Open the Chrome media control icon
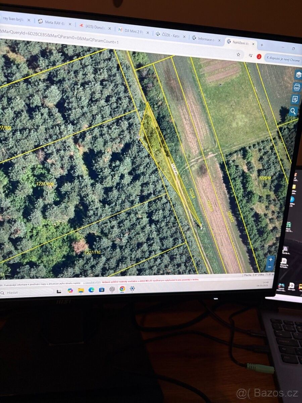Viewport: 302px width, 403px height. (250, 55)
